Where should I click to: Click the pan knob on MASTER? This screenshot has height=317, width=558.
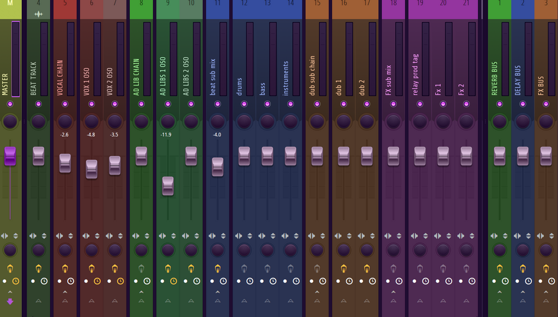click(10, 121)
